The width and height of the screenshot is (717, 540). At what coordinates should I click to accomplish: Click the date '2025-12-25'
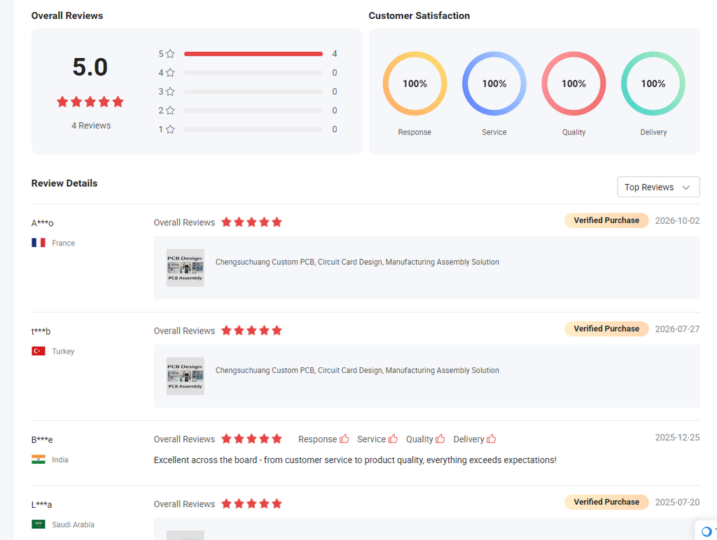pos(677,437)
